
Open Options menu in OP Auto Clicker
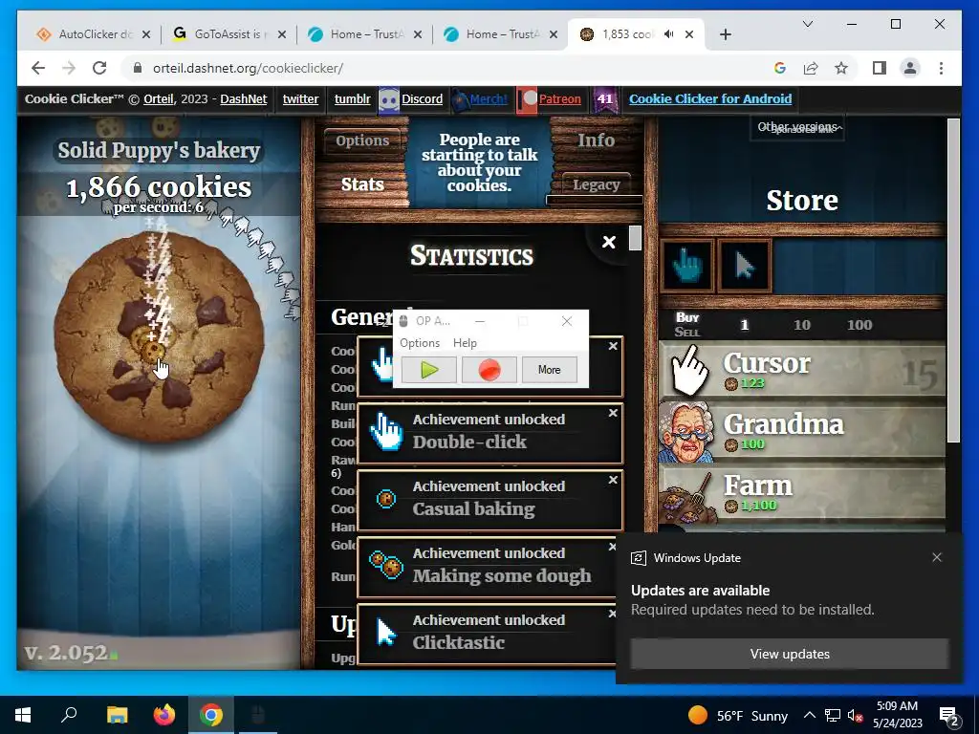tap(420, 343)
